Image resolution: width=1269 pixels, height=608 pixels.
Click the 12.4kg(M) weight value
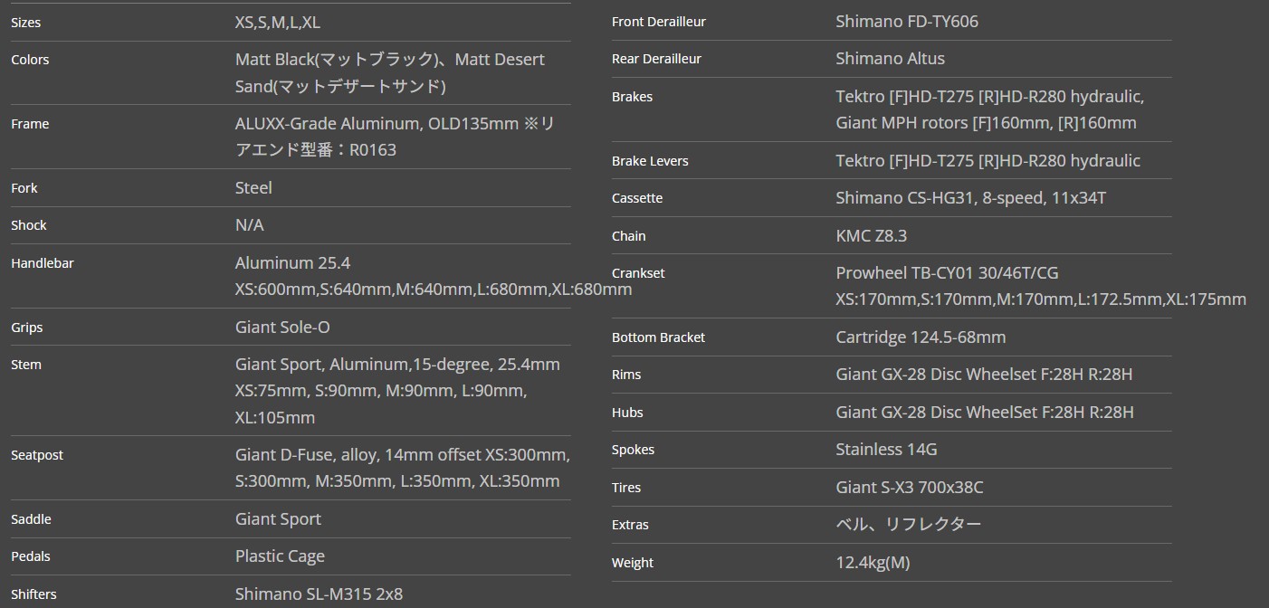(x=873, y=563)
